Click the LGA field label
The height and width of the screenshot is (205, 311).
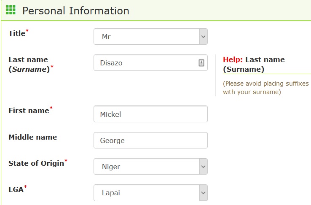16,189
